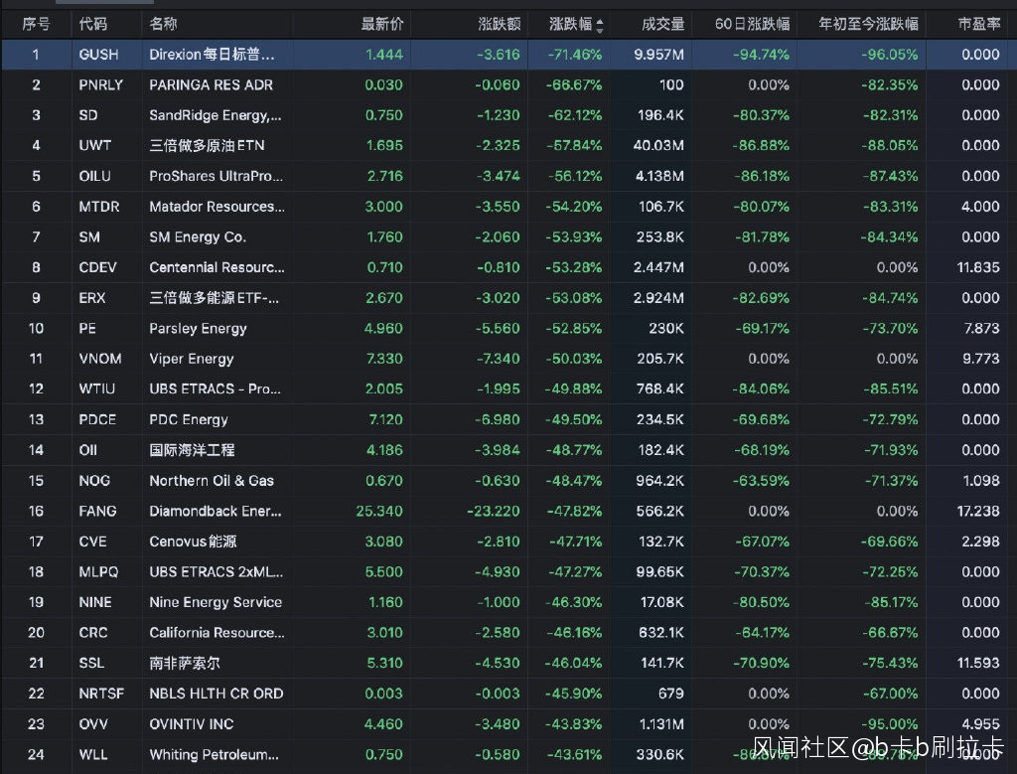Image resolution: width=1017 pixels, height=774 pixels.
Task: Select the -71.46% change percentage
Action: click(575, 55)
